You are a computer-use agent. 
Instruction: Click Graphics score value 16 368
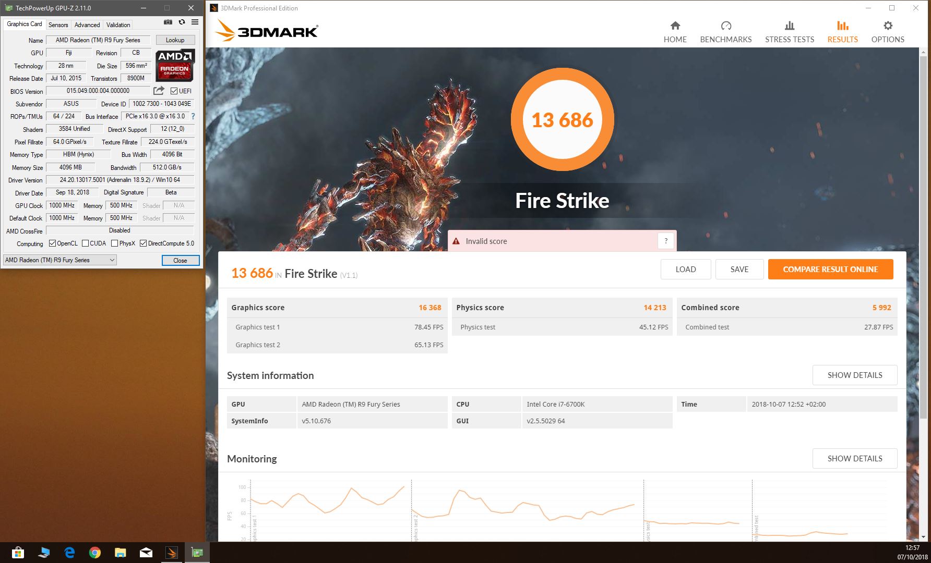click(x=429, y=308)
